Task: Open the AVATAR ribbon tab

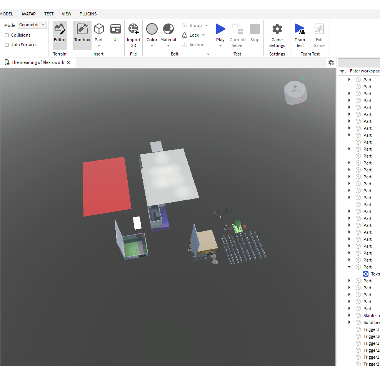Action: tap(28, 14)
